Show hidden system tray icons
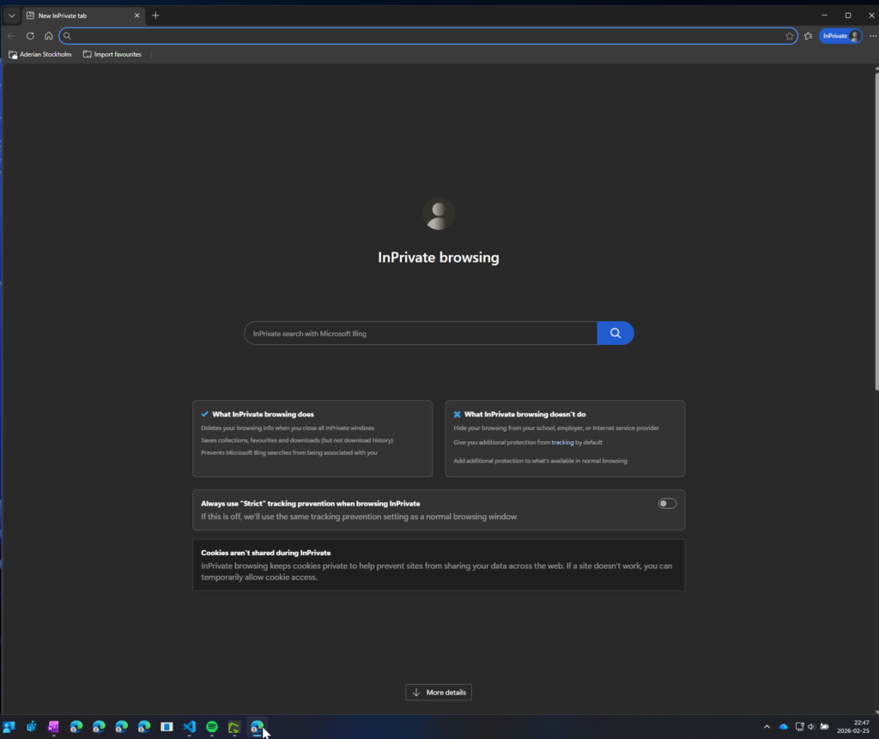Screen dimensions: 879x739 pos(767,727)
